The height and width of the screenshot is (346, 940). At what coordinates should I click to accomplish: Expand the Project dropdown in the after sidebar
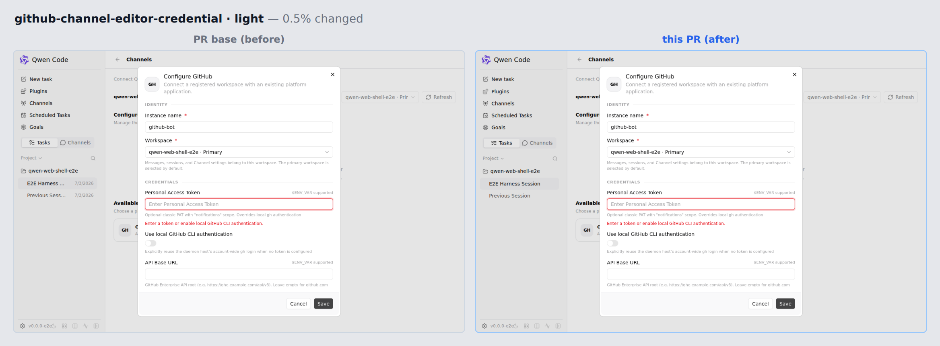pos(493,159)
